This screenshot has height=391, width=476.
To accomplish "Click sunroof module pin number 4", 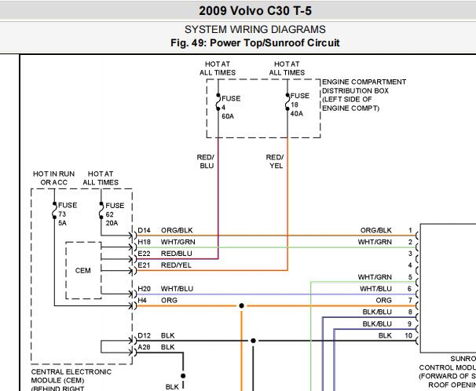I will (x=410, y=265).
